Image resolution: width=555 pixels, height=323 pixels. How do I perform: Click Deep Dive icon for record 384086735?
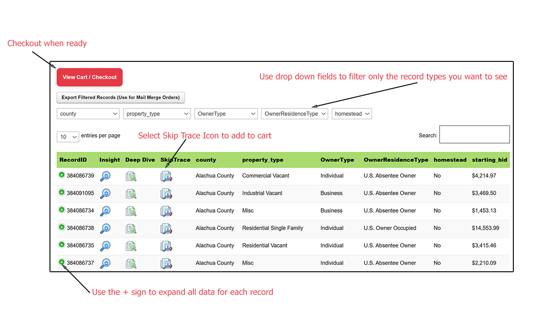click(x=131, y=246)
